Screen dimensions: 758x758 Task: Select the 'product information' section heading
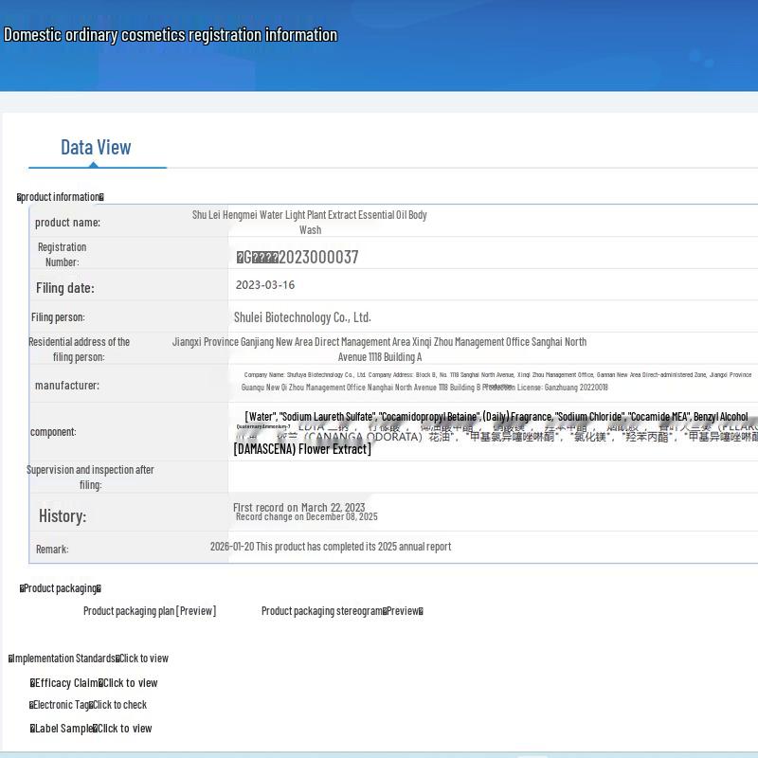(x=61, y=197)
